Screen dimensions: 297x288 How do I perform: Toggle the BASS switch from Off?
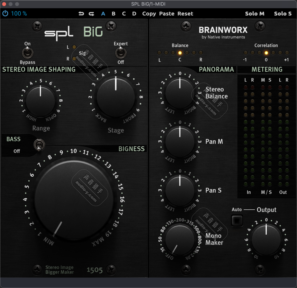39,145
